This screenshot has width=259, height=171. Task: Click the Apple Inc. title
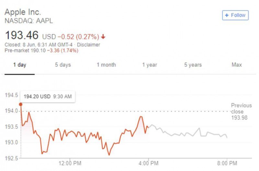pyautogui.click(x=23, y=12)
